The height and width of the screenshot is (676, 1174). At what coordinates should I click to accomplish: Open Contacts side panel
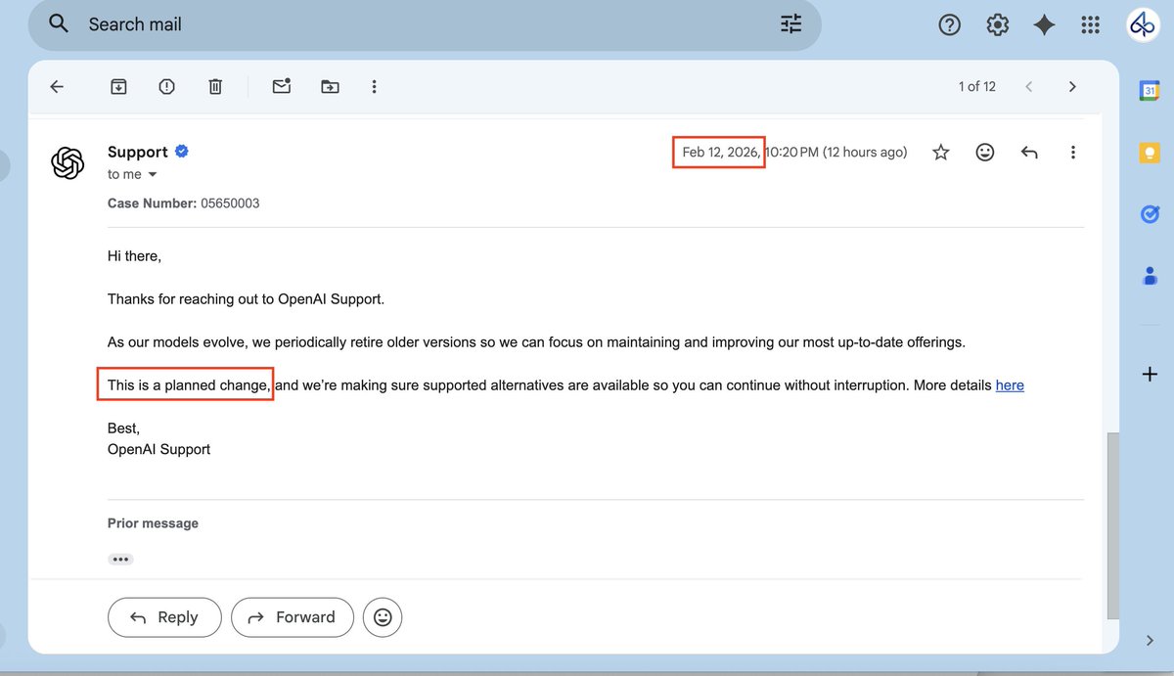click(1150, 276)
